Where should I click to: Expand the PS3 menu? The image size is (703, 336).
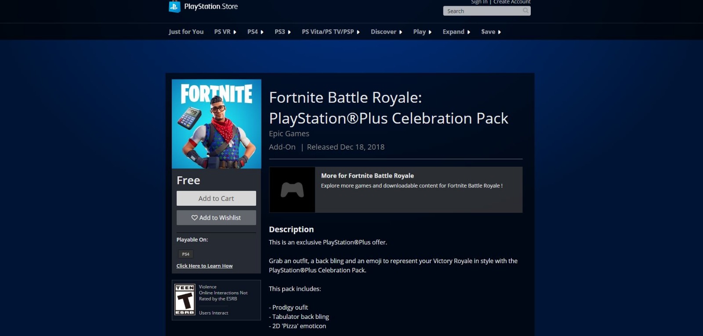point(283,32)
